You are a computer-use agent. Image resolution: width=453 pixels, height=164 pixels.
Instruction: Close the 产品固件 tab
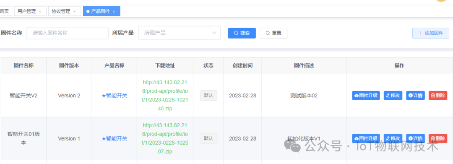click(114, 12)
